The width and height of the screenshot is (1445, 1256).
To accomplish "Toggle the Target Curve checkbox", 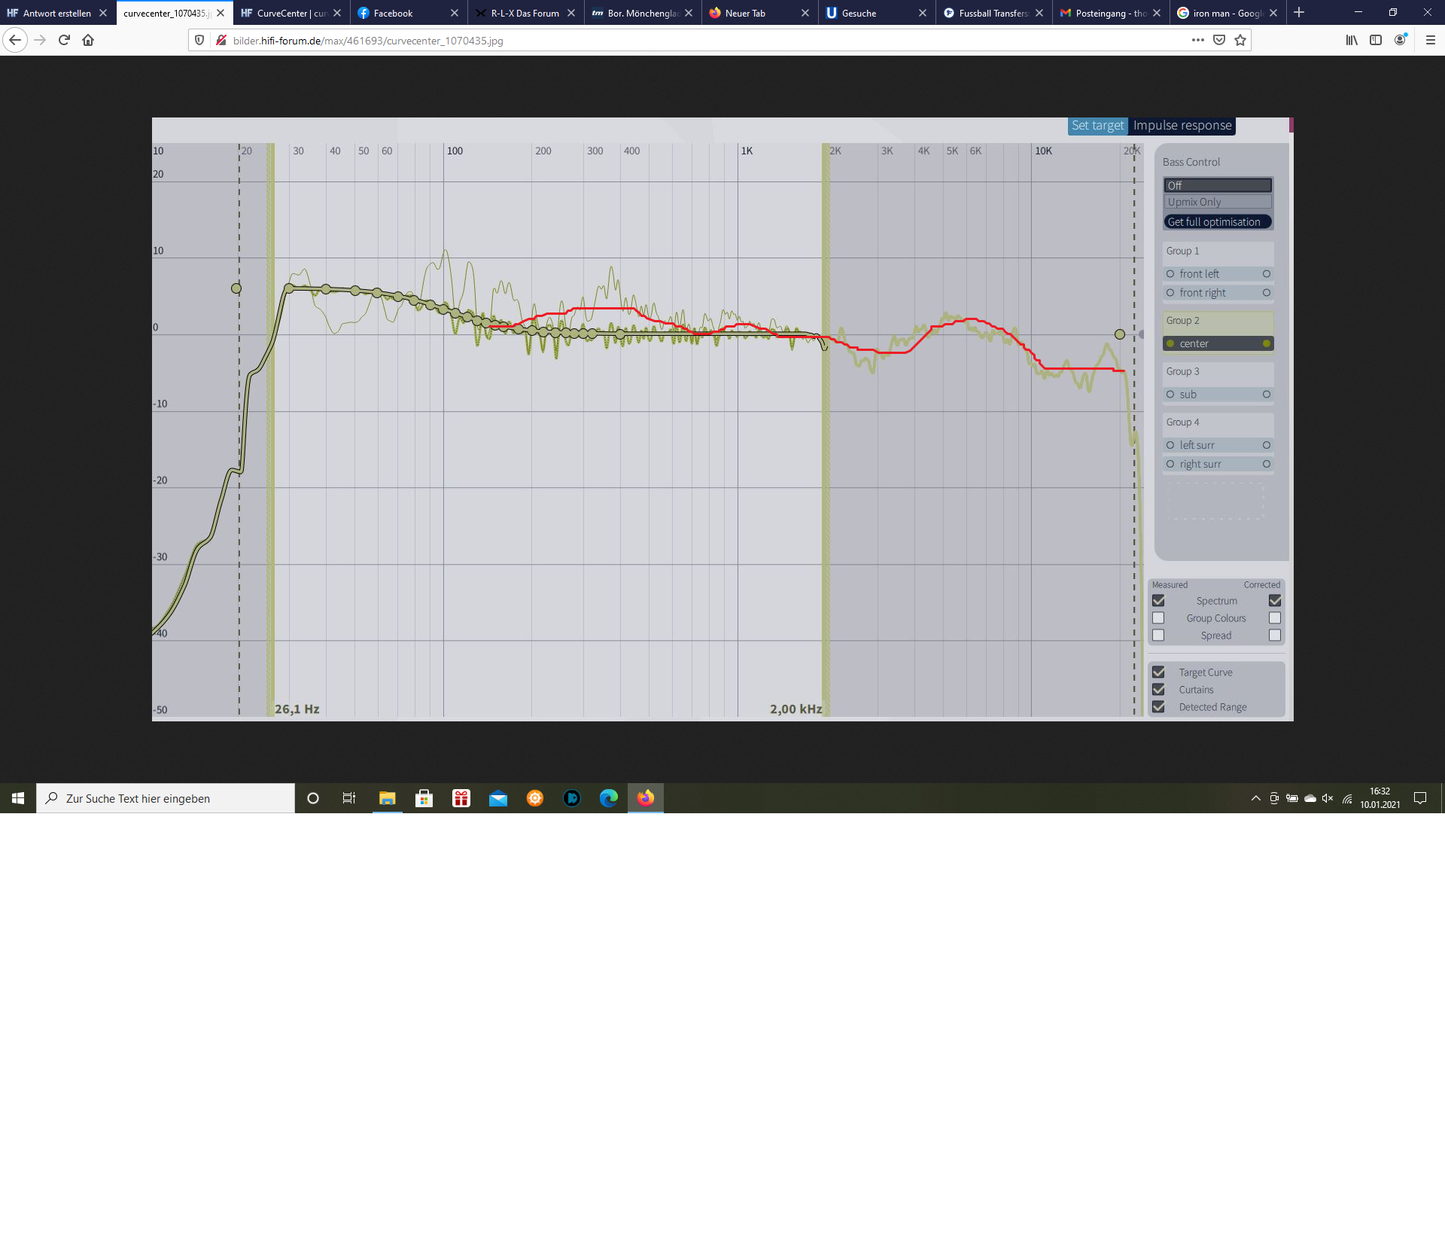I will 1158,672.
